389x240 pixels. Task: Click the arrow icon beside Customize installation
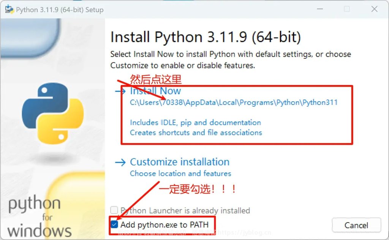(x=120, y=163)
